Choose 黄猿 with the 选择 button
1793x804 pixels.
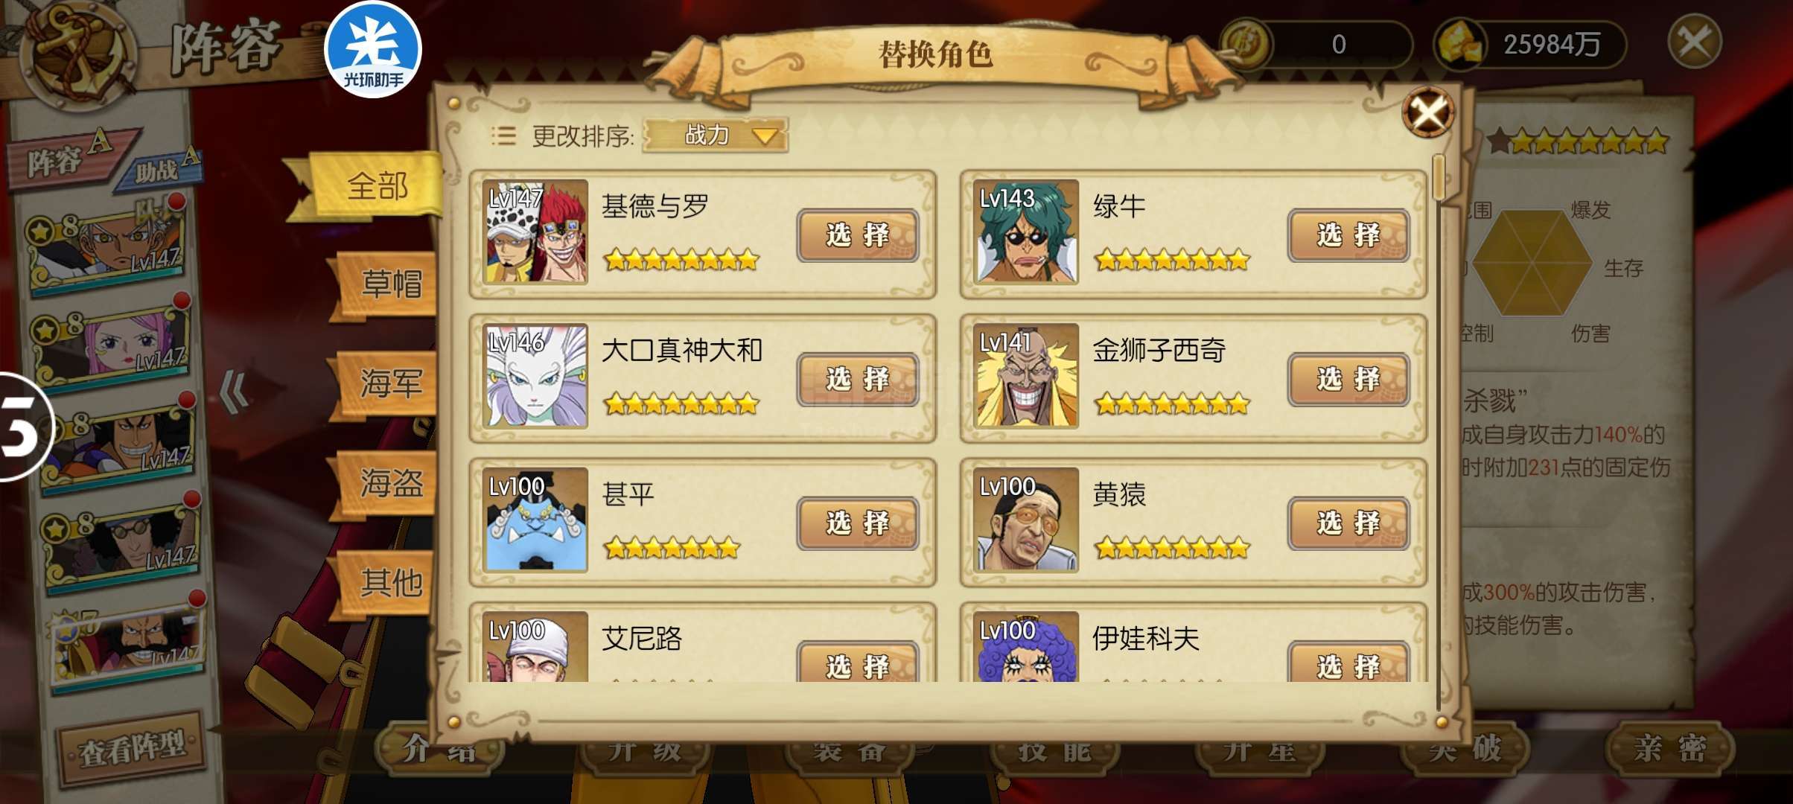pyautogui.click(x=1348, y=523)
